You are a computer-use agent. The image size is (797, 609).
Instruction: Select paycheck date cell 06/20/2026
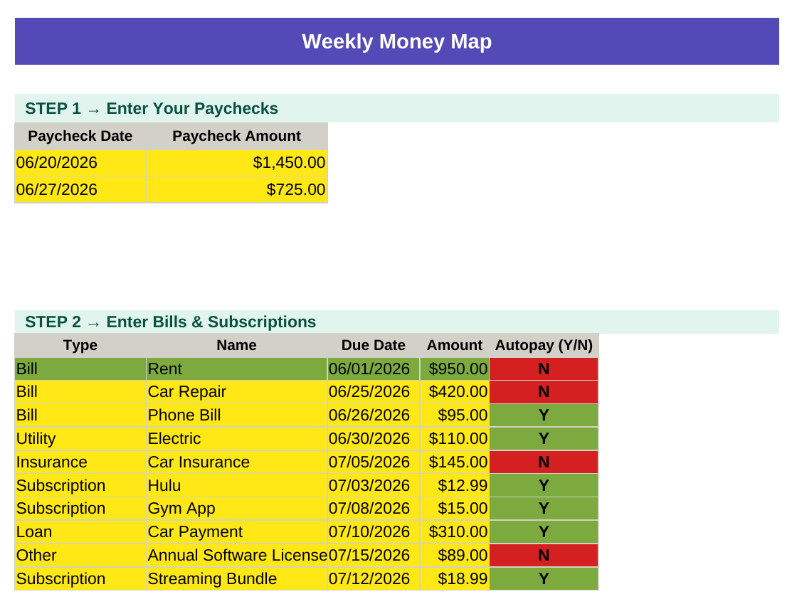80,163
